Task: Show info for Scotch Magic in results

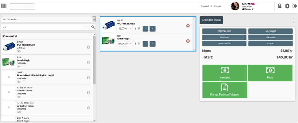Action: coord(89,62)
